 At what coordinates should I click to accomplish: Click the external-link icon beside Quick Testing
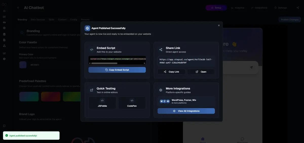click(91, 90)
